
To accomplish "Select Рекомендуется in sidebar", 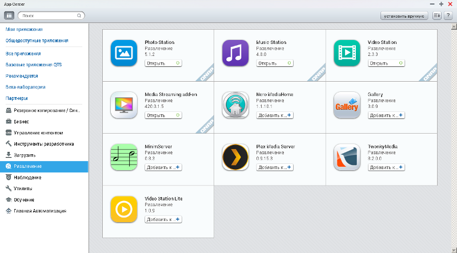I will pos(22,76).
